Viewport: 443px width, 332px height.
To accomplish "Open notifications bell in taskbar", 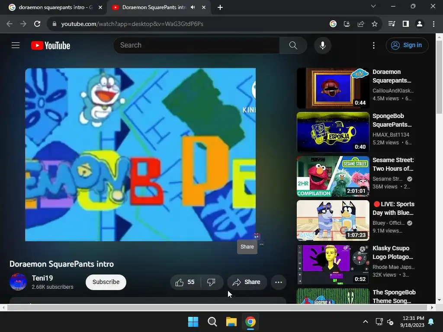I will [x=431, y=322].
